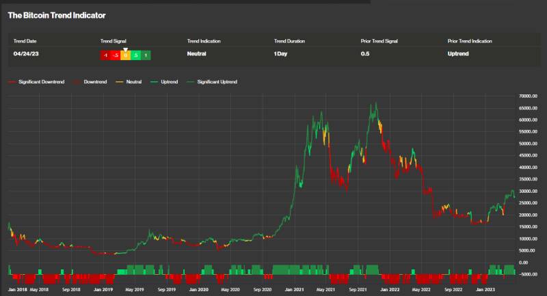Click the Trend Duration value 1 Day
The height and width of the screenshot is (296, 547).
pos(280,54)
